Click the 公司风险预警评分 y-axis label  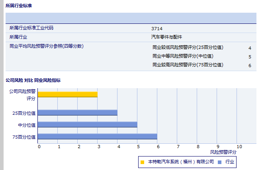tap(22, 95)
